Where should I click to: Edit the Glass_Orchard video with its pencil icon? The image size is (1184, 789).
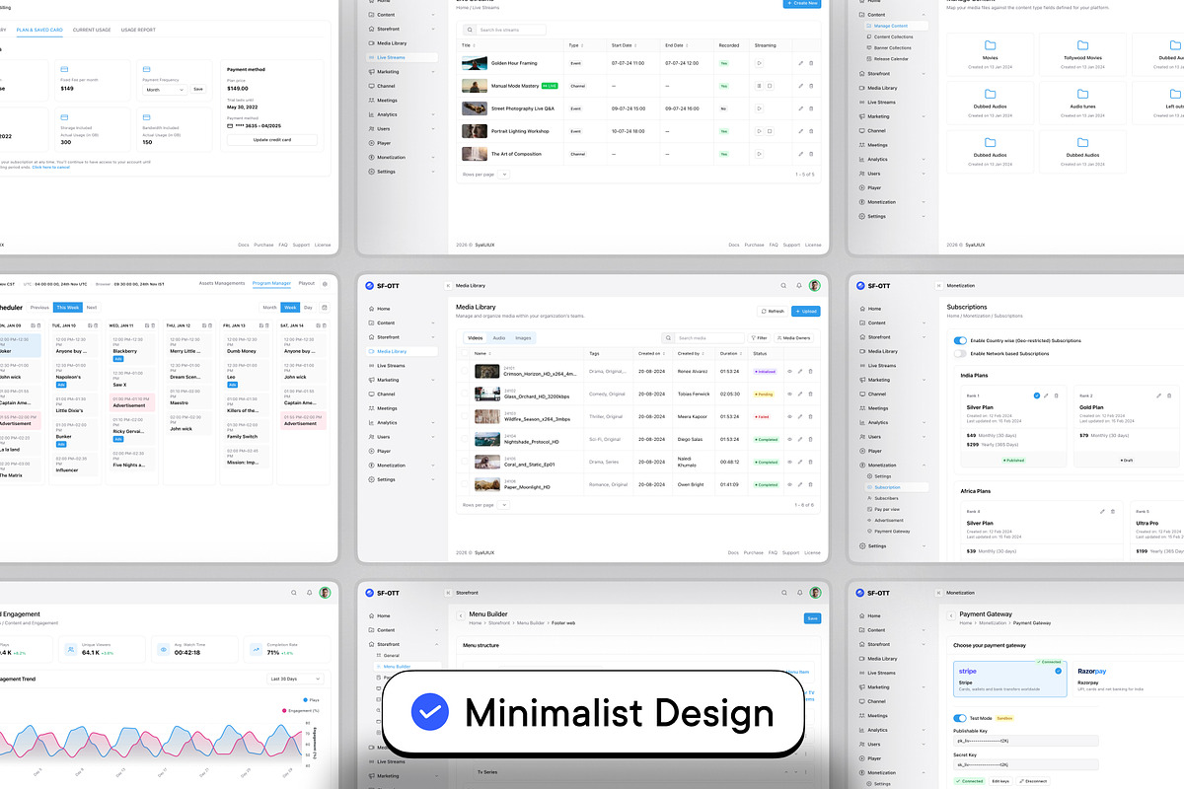799,394
